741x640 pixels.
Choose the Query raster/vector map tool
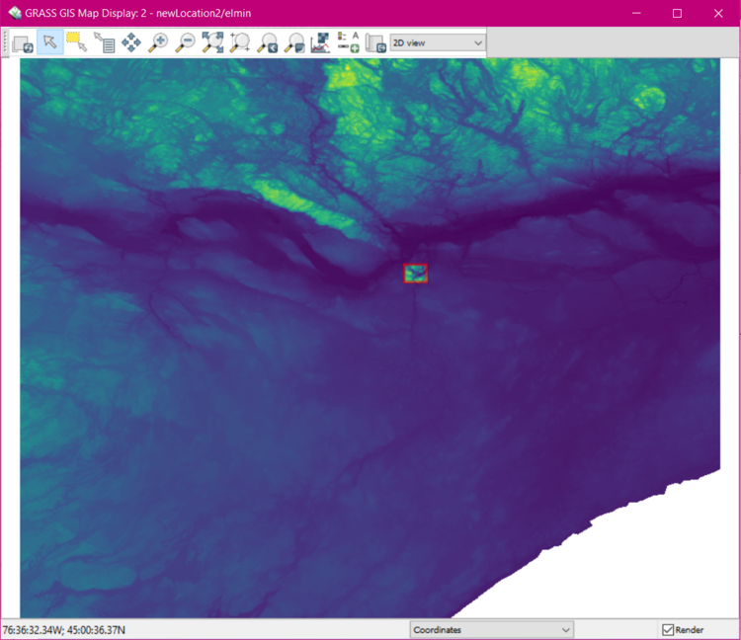click(104, 42)
